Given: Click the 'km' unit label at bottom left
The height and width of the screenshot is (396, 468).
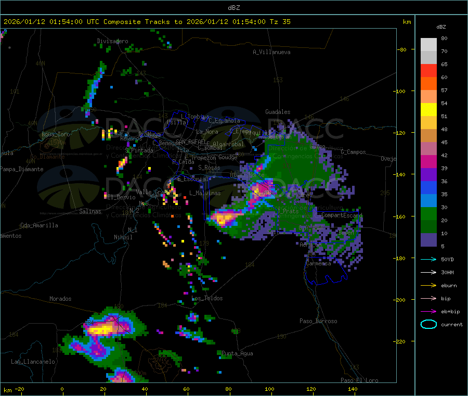Looking at the screenshot, I should coord(7,390).
